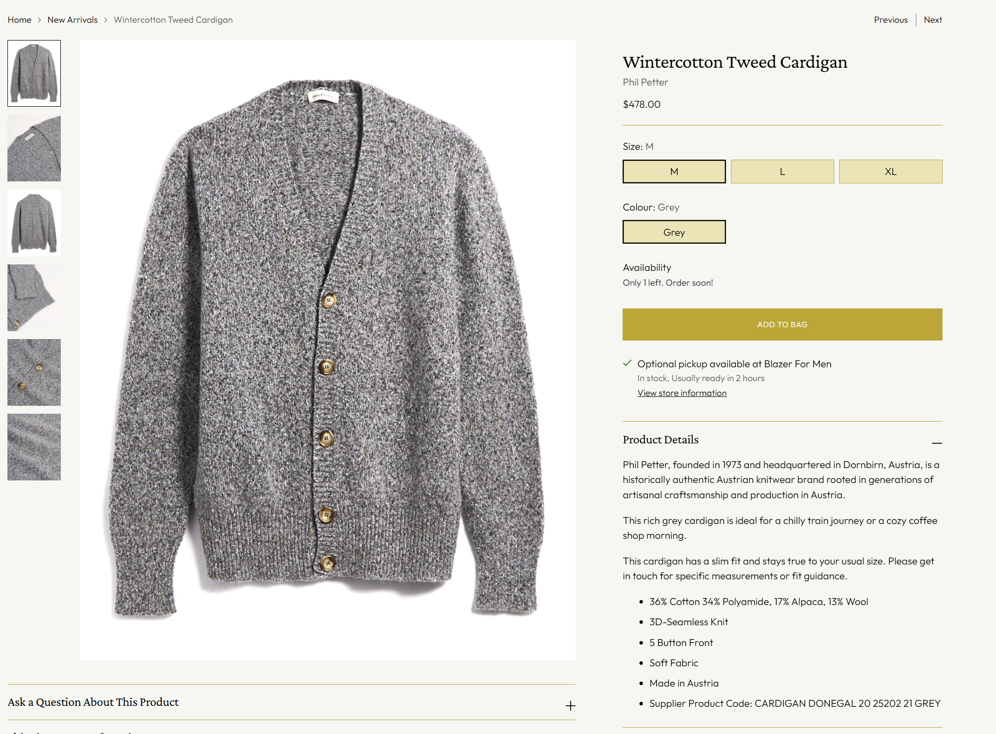Viewport: 996px width, 734px height.
Task: Choose size L option
Action: (x=782, y=172)
